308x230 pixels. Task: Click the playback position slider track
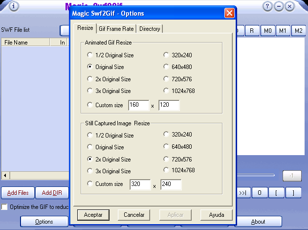(256, 175)
